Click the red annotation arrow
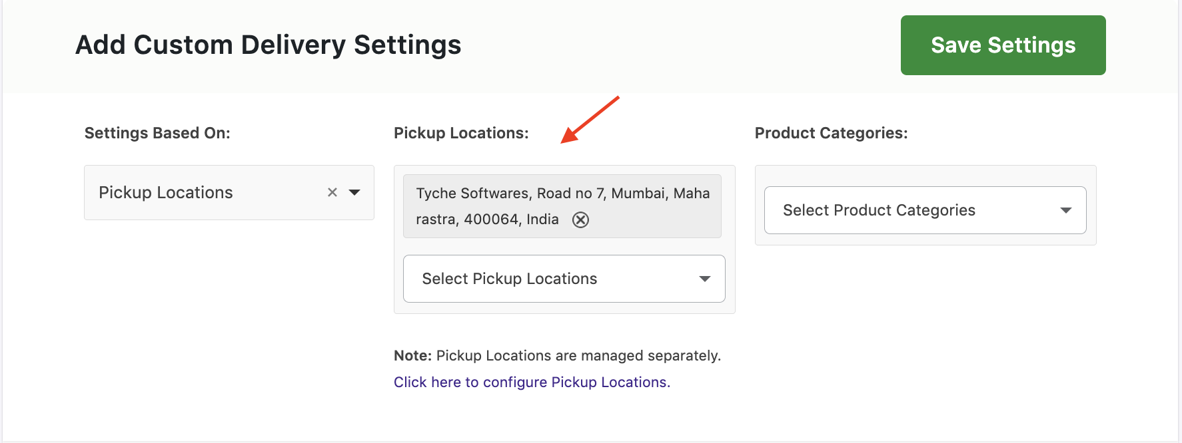This screenshot has width=1182, height=443. 590,120
